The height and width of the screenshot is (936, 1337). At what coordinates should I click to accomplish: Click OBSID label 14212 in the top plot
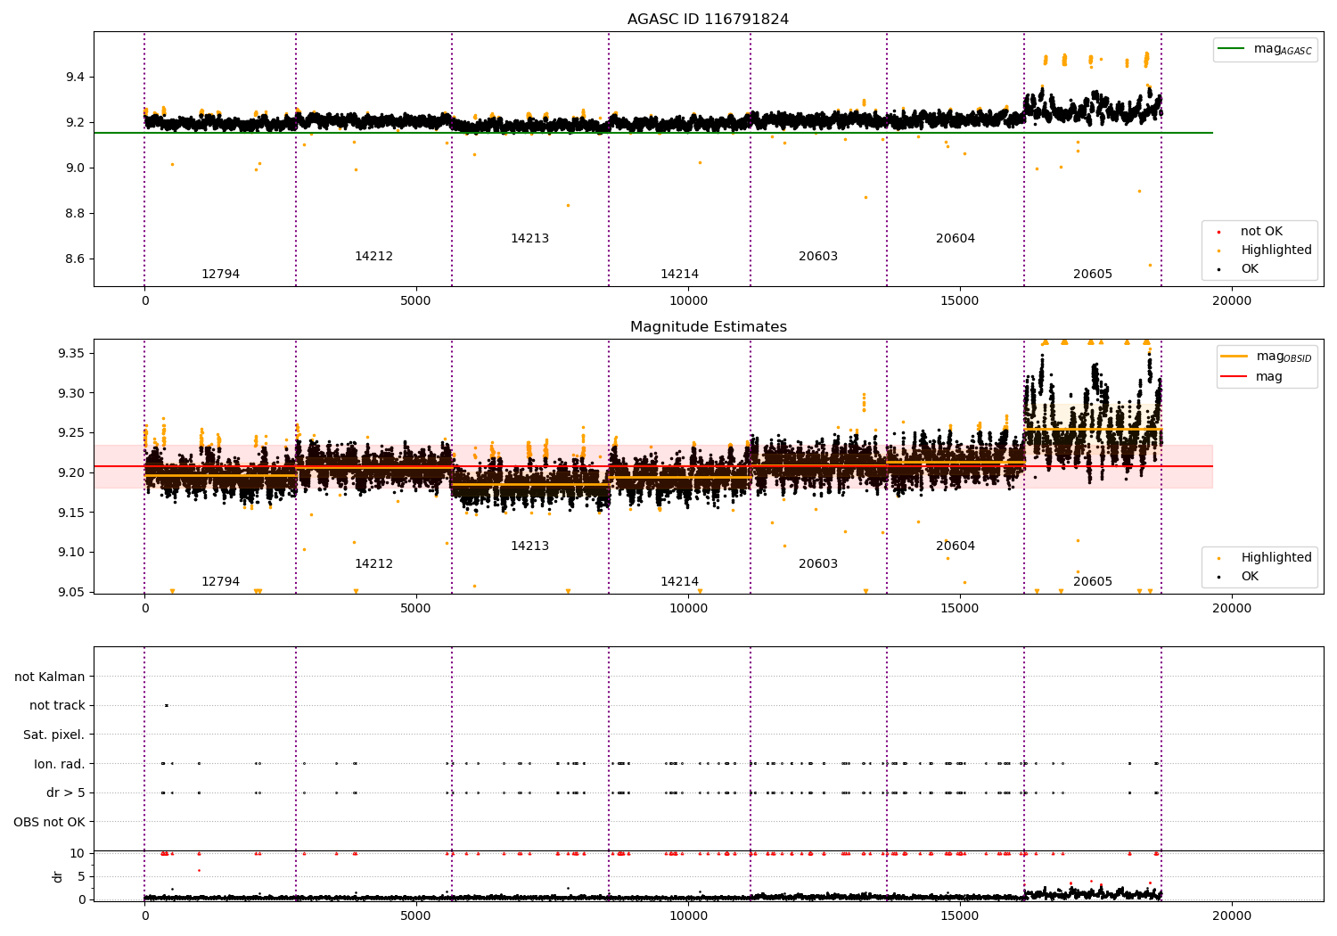pos(373,257)
